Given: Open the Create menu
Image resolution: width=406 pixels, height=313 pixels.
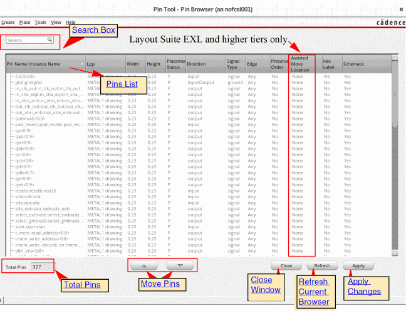Looking at the screenshot, I should (x=8, y=23).
